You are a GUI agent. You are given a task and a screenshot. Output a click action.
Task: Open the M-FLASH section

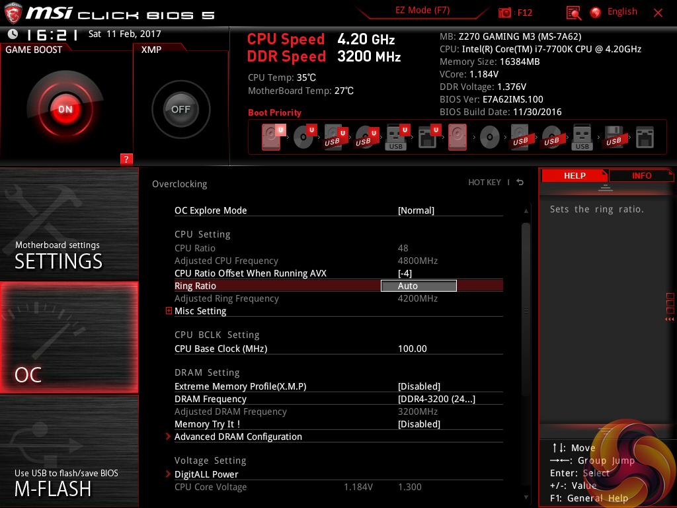69,451
